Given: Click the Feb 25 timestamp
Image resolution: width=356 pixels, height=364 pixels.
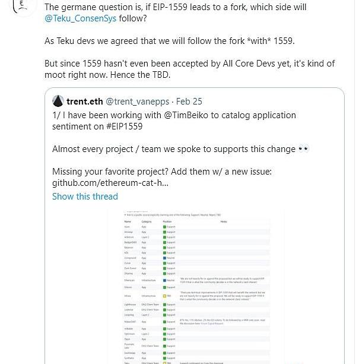Looking at the screenshot, I should point(189,102).
